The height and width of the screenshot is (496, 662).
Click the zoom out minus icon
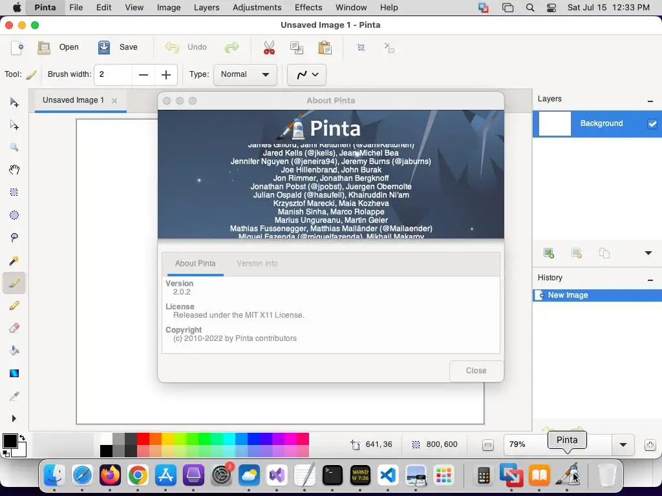[x=487, y=445]
